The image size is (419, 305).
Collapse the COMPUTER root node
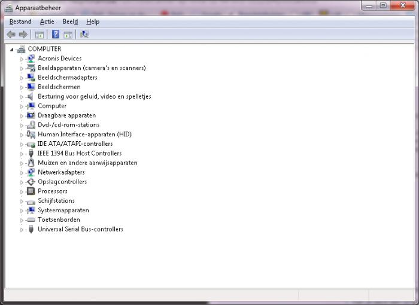(x=11, y=50)
